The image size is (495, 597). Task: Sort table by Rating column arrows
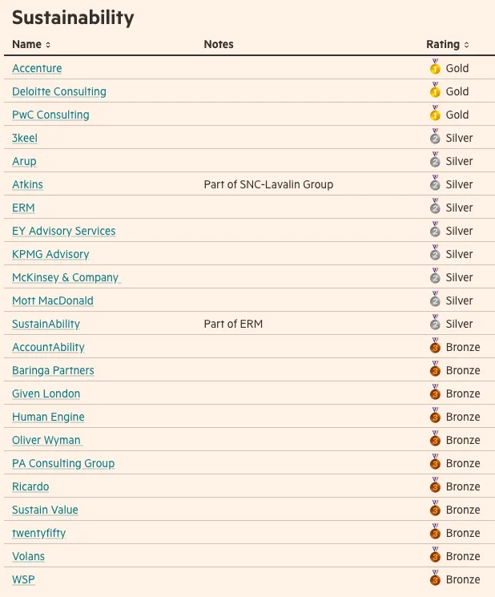tap(466, 45)
